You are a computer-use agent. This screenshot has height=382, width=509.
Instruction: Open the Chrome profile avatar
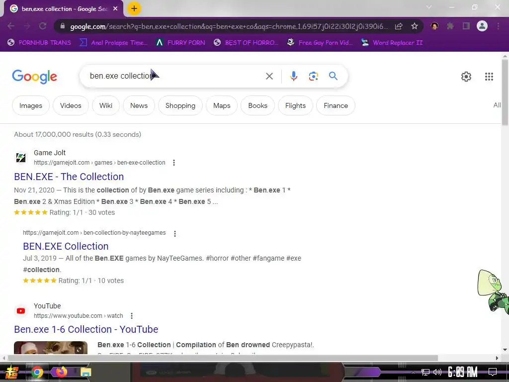pyautogui.click(x=482, y=26)
